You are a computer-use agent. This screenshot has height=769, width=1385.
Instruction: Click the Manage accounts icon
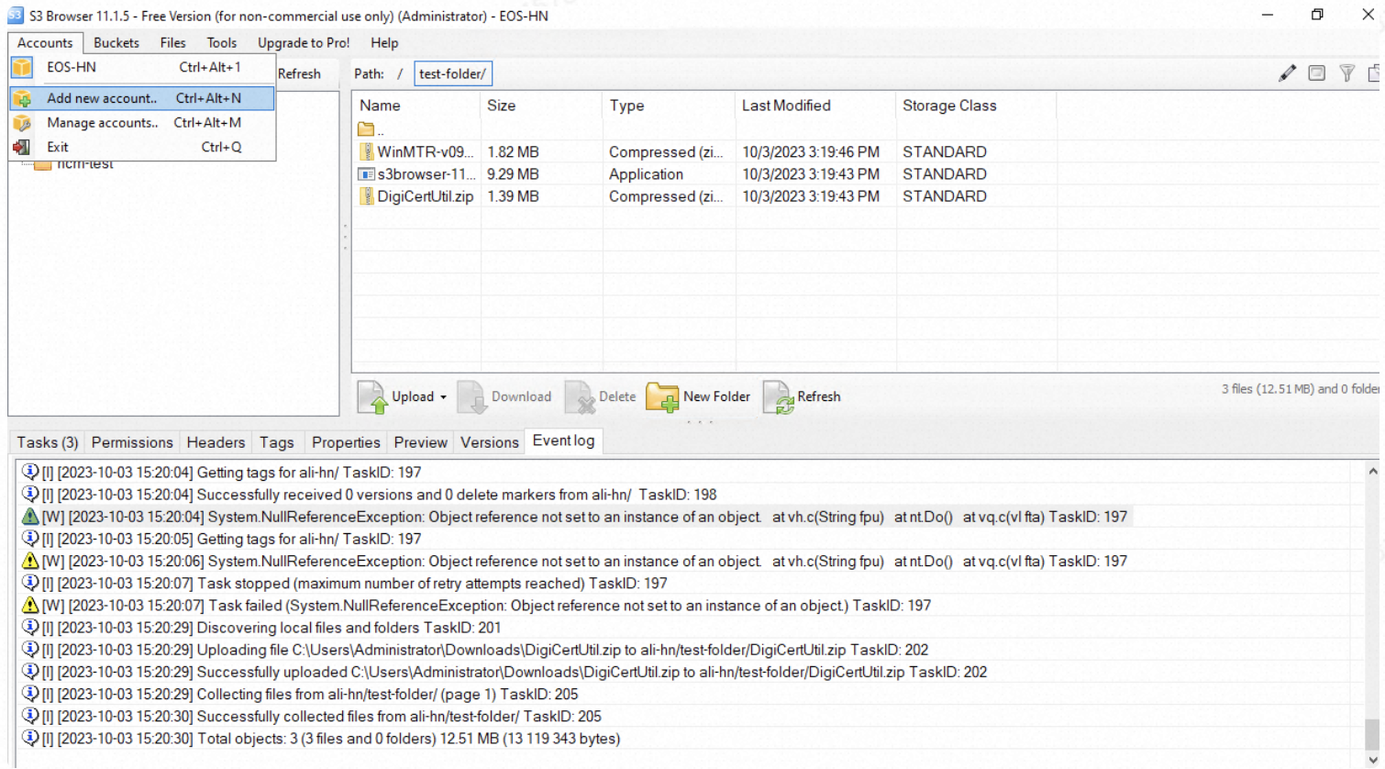(22, 123)
